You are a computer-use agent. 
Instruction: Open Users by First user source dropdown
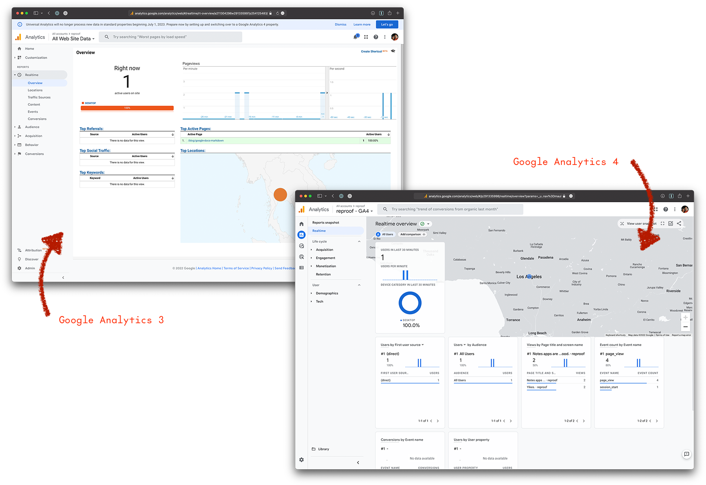pyautogui.click(x=423, y=345)
